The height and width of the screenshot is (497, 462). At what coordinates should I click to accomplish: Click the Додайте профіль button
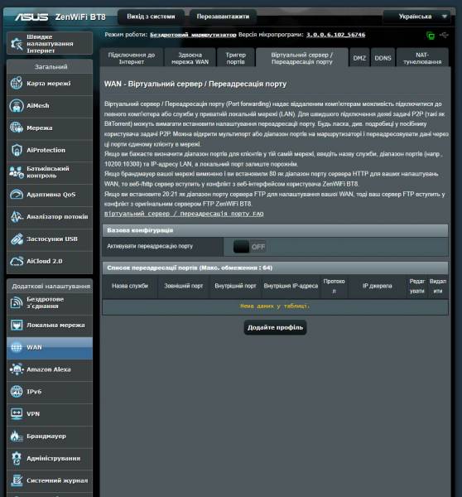[x=275, y=327]
